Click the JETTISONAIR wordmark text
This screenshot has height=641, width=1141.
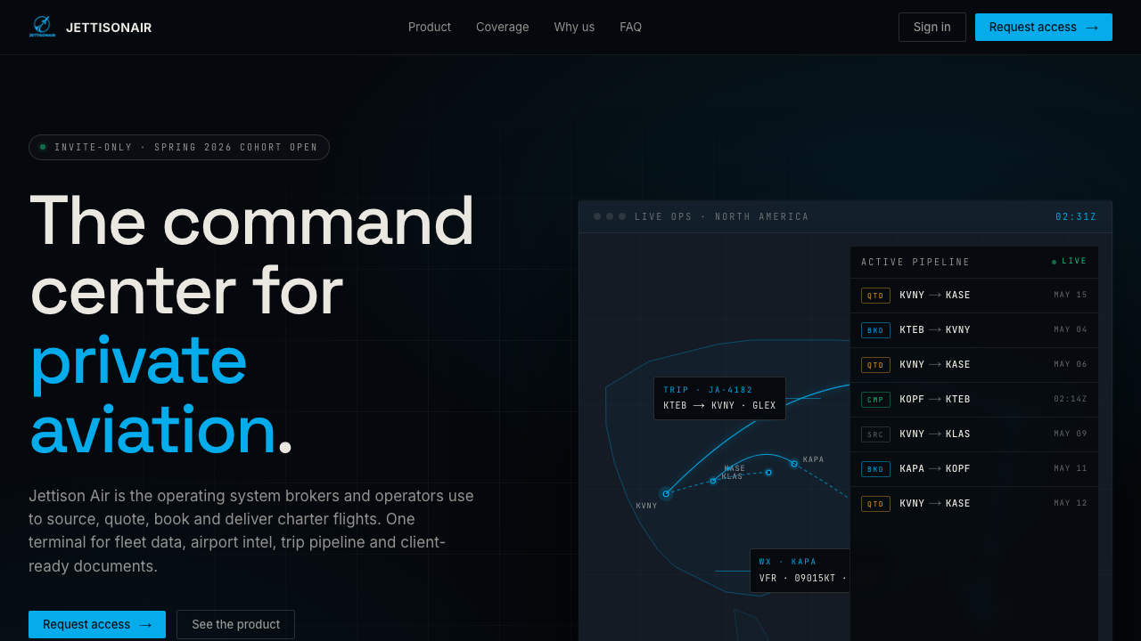coord(109,28)
